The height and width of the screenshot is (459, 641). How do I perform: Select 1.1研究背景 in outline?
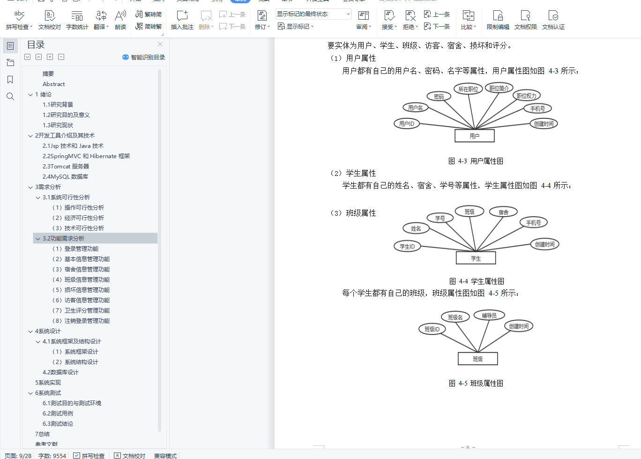point(58,105)
